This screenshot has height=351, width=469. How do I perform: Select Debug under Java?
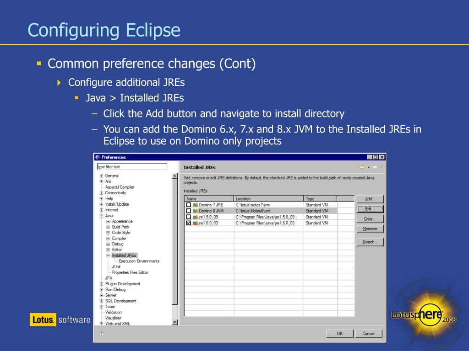pos(118,244)
